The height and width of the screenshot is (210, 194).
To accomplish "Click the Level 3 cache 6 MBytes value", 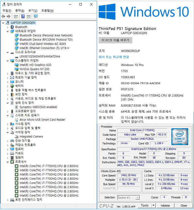I will [166, 188].
